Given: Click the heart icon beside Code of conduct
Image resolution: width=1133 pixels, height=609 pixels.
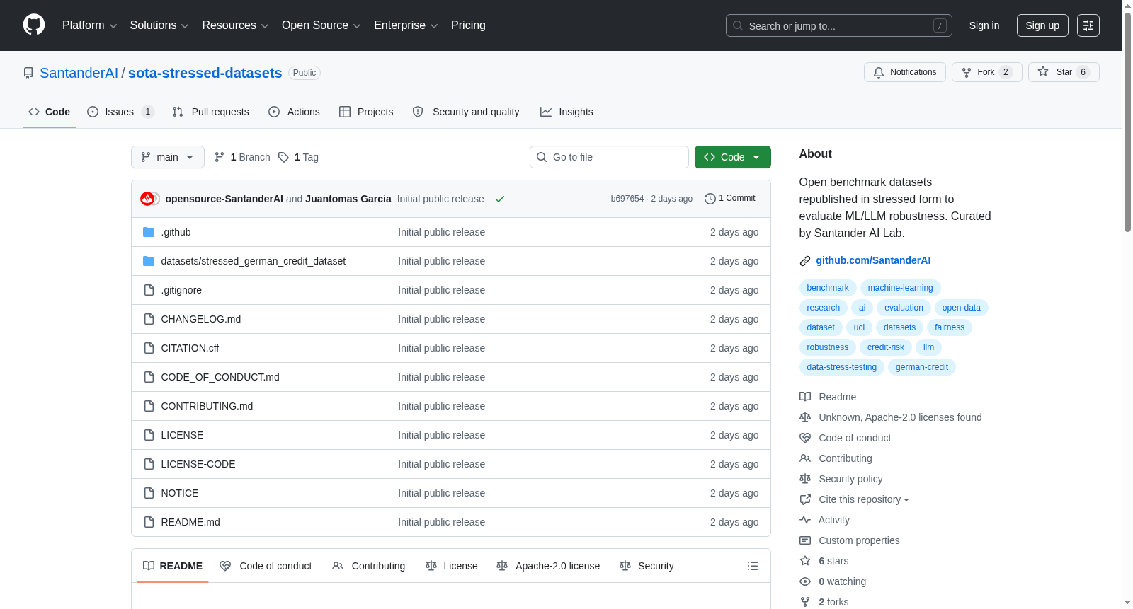Looking at the screenshot, I should click(805, 438).
